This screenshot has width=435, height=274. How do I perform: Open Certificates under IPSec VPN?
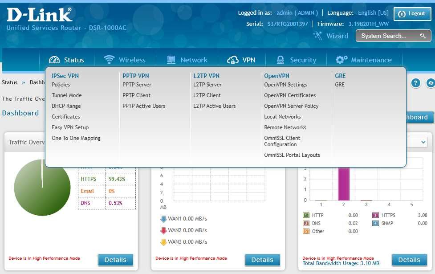(66, 117)
